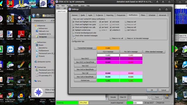Image resolution: width=187 pixels, height=105 pixels.
Task: Click the New DXCC color button
Action: [x=85, y=58]
